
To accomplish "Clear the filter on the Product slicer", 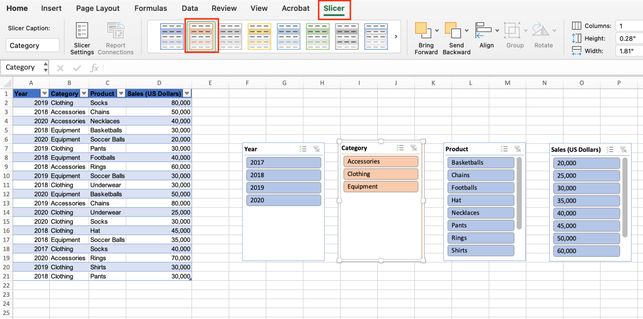I will (x=518, y=149).
